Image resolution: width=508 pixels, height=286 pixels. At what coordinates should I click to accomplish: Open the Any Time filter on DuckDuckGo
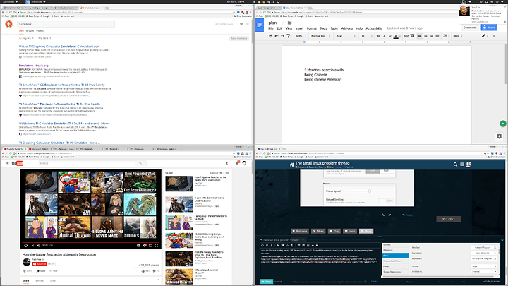[44, 38]
